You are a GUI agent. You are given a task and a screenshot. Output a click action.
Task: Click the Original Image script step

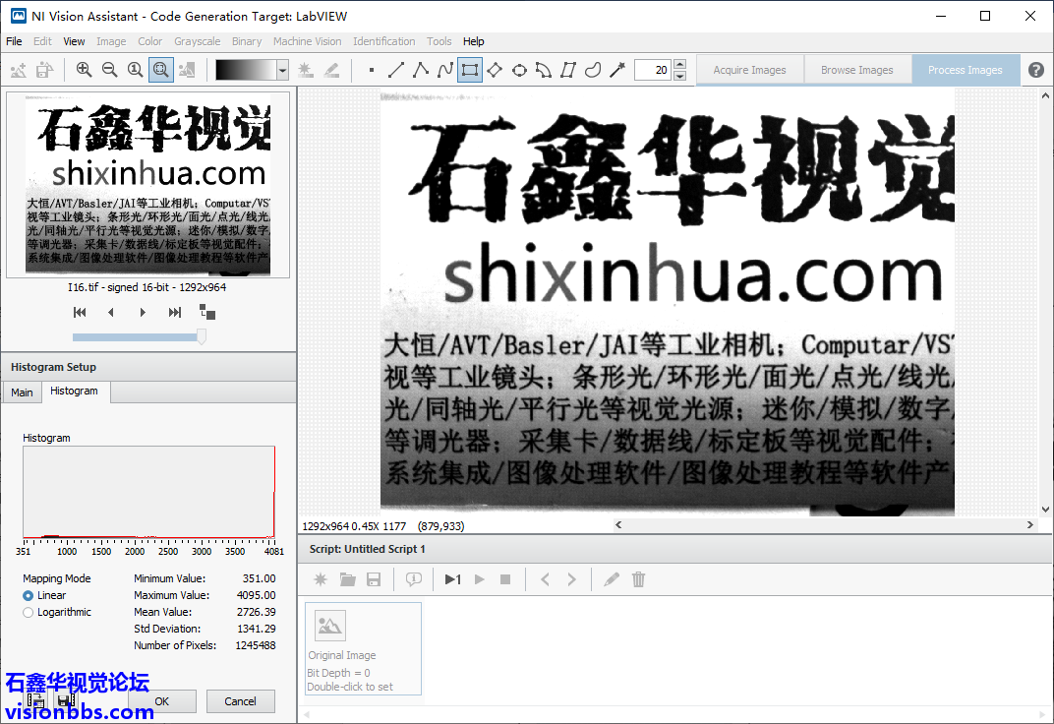(363, 648)
